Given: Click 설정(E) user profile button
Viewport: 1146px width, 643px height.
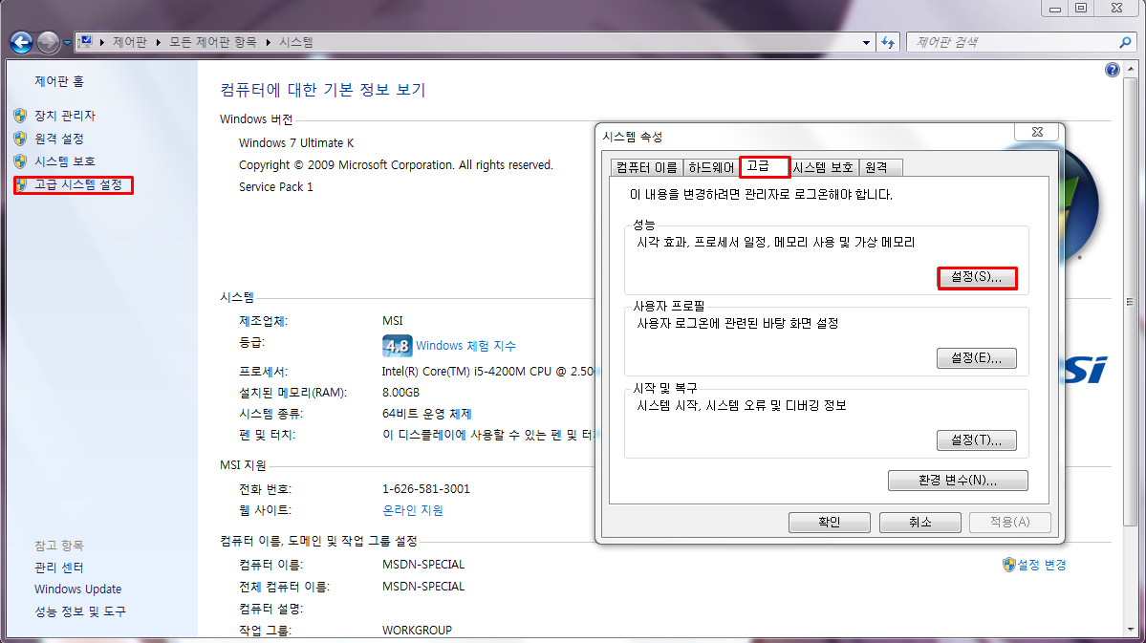Looking at the screenshot, I should click(x=977, y=358).
